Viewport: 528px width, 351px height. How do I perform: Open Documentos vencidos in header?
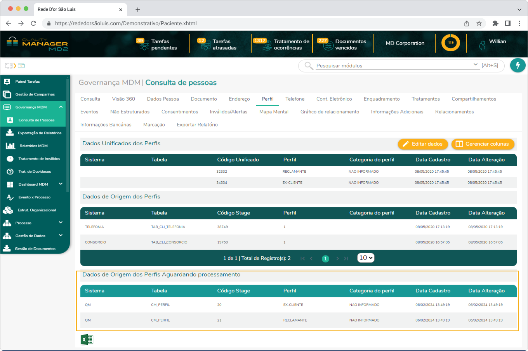pos(328,44)
